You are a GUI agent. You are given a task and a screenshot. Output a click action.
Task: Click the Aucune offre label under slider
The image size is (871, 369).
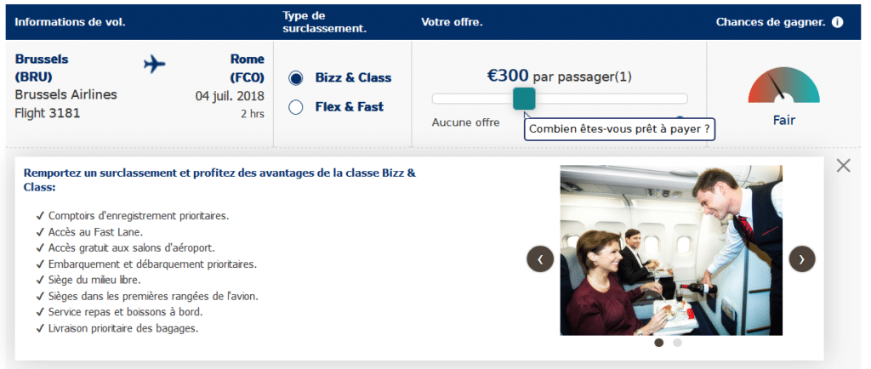point(465,122)
